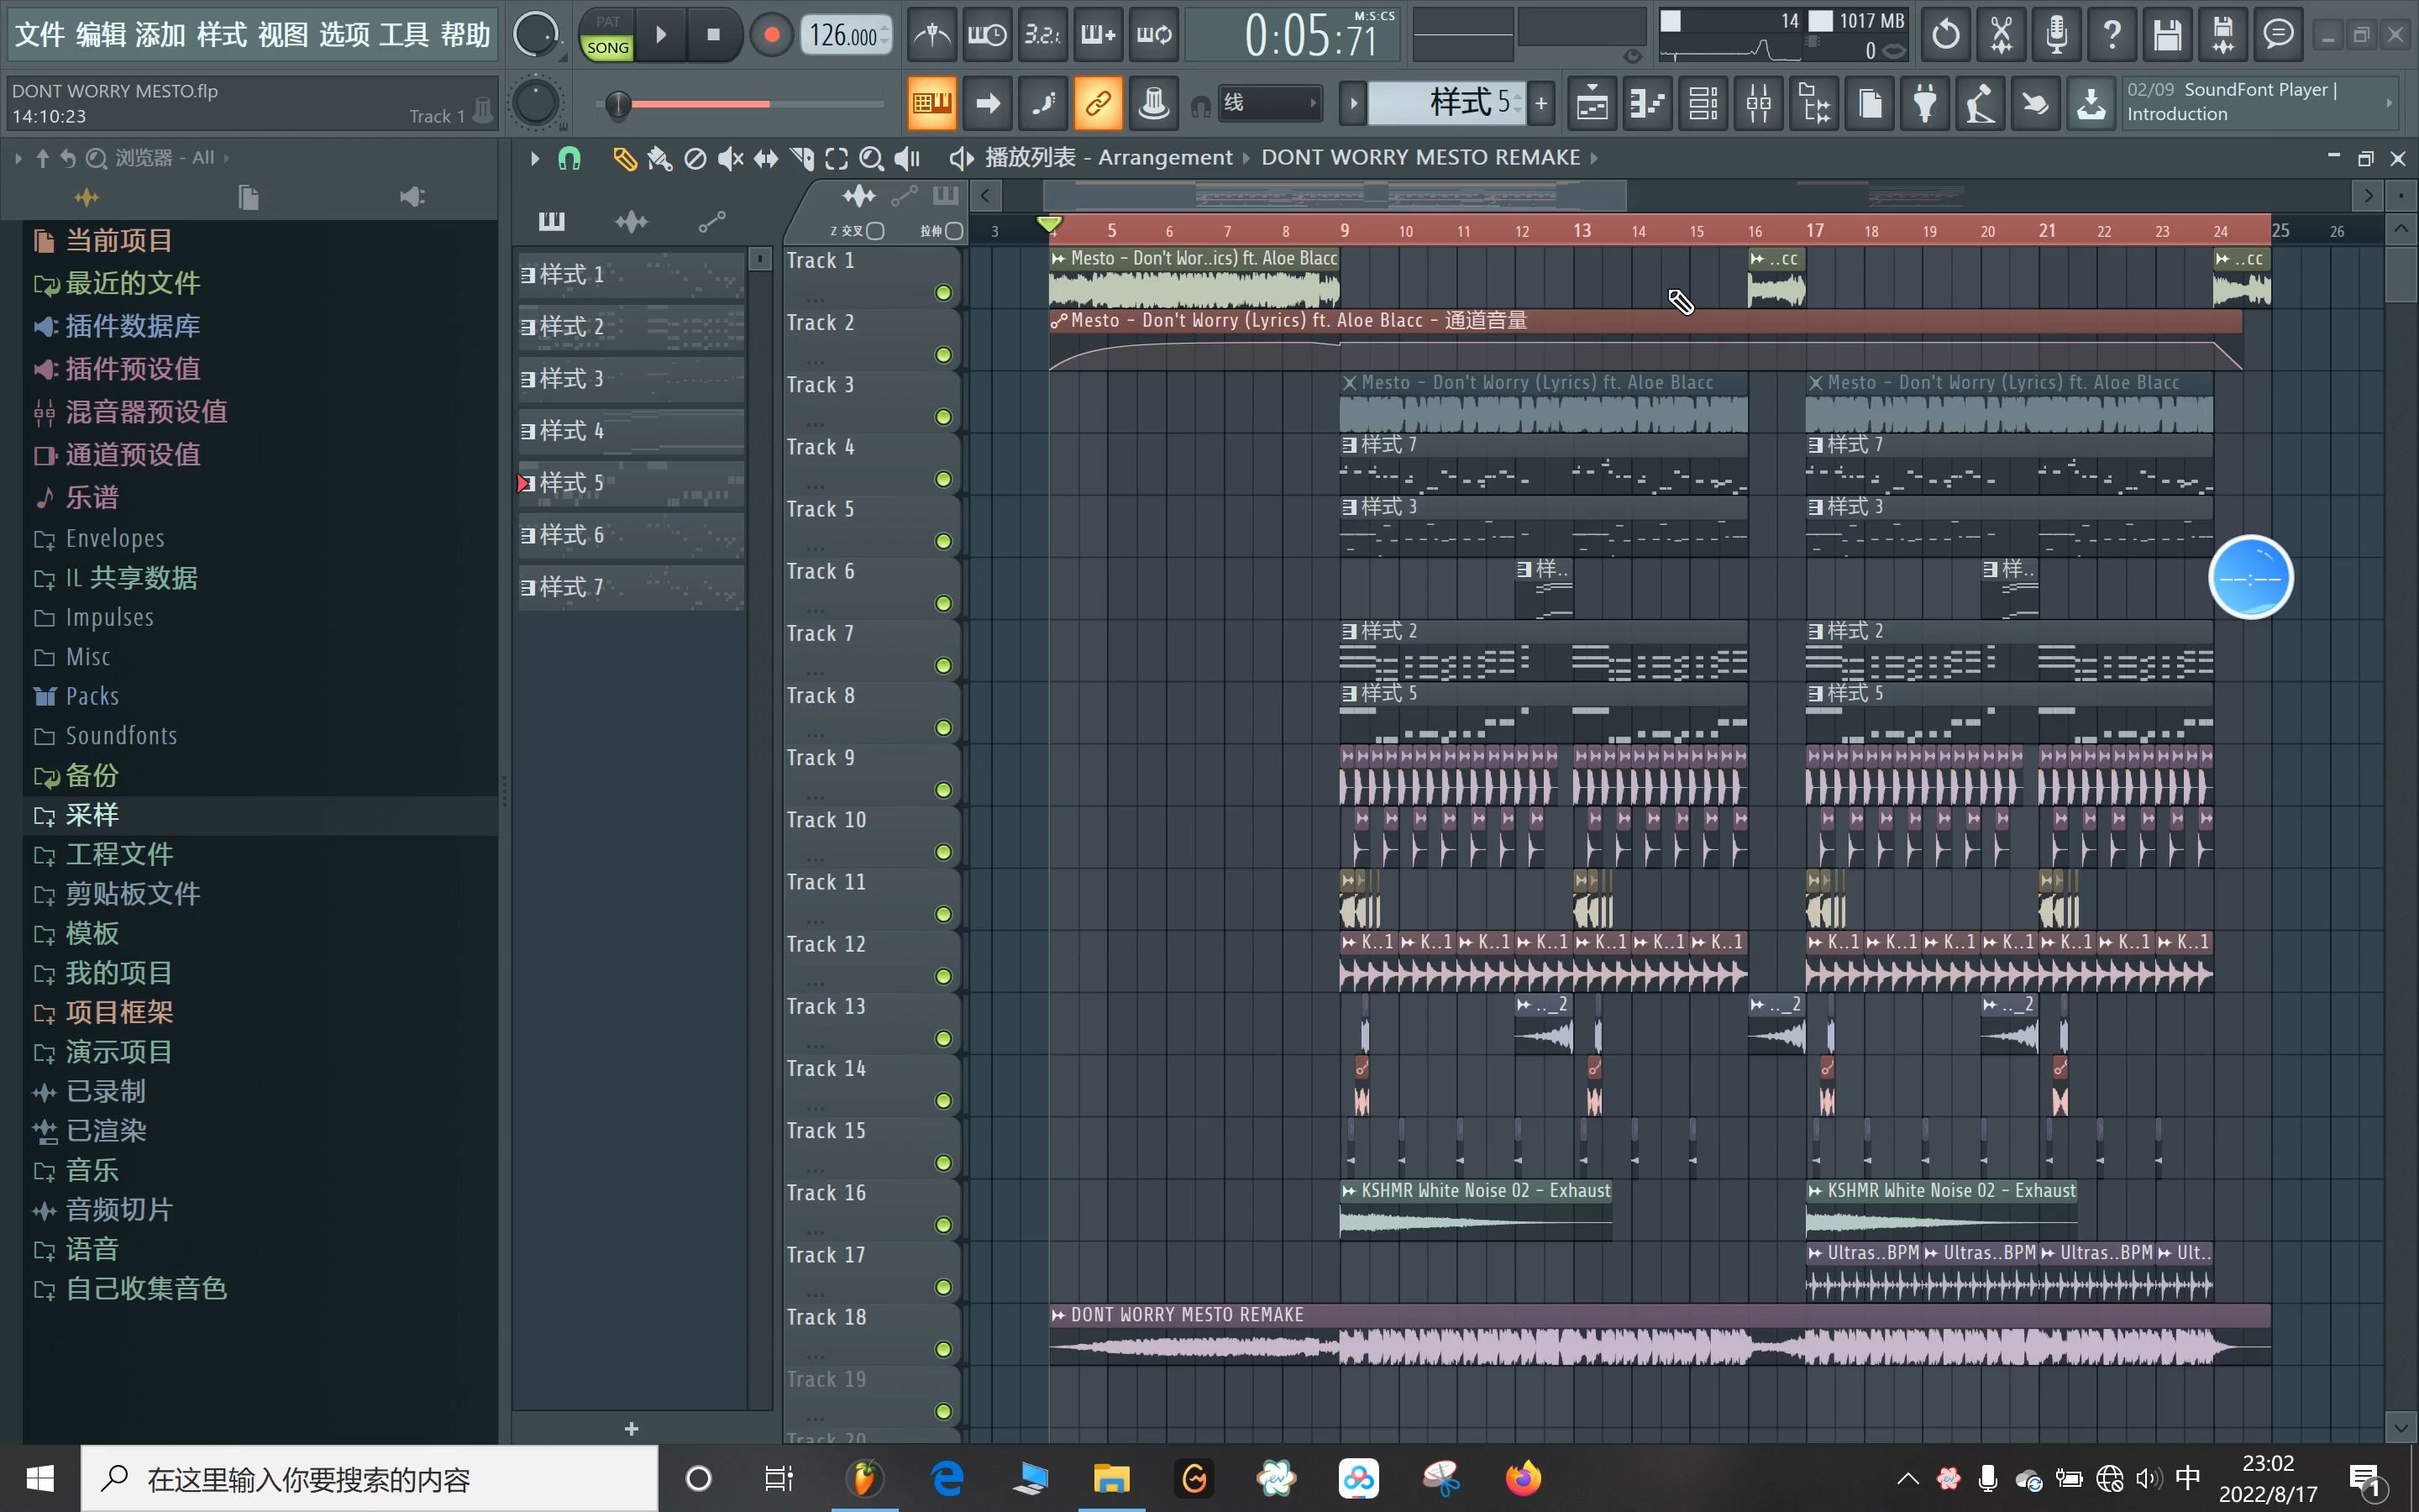The width and height of the screenshot is (2419, 1512).
Task: Mute Track 2 with its green LED
Action: 942,355
